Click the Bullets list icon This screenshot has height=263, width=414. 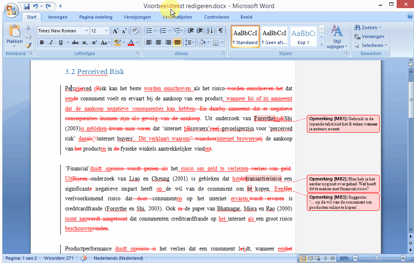(149, 31)
